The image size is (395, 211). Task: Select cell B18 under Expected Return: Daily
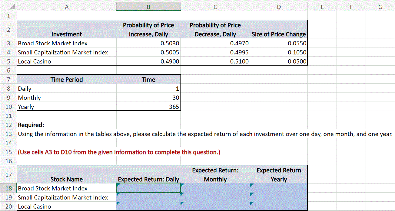pos(148,188)
